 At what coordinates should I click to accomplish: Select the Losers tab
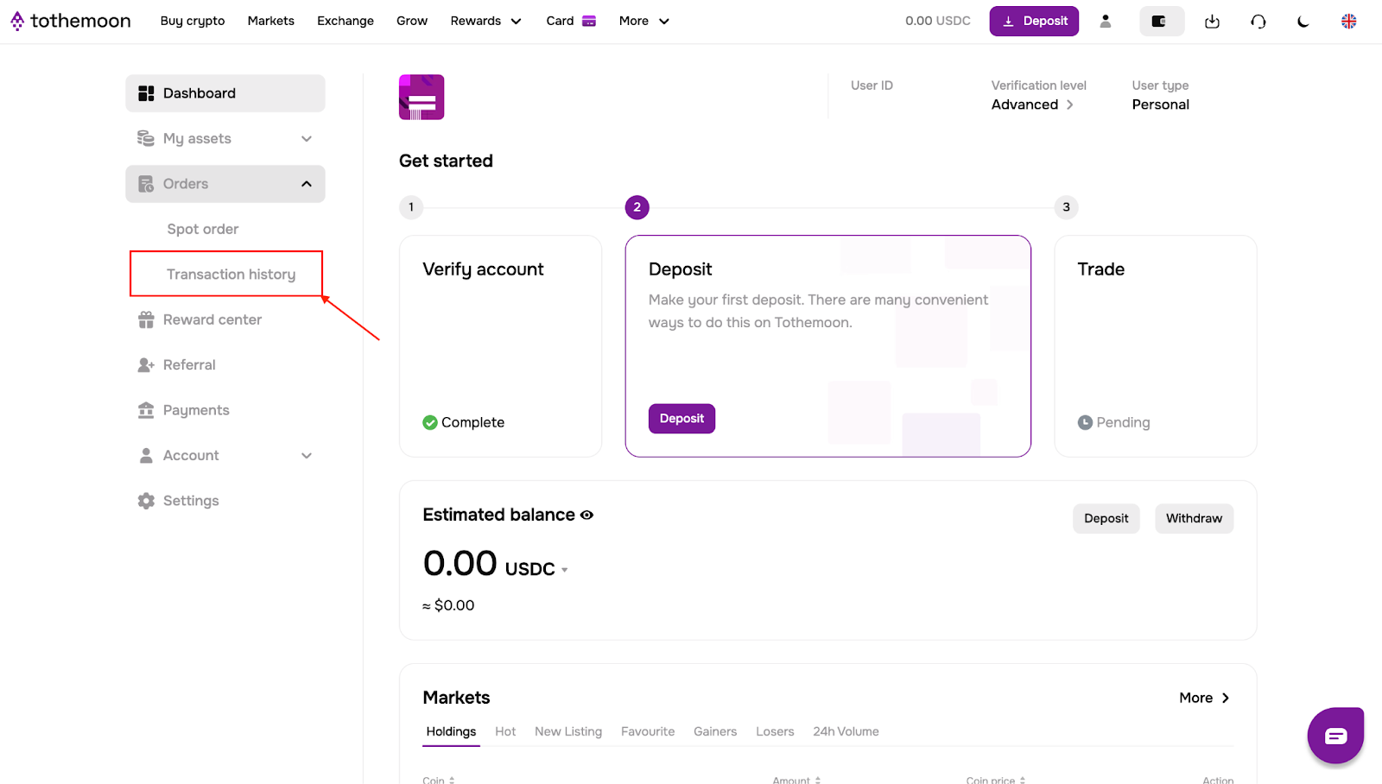coord(775,731)
